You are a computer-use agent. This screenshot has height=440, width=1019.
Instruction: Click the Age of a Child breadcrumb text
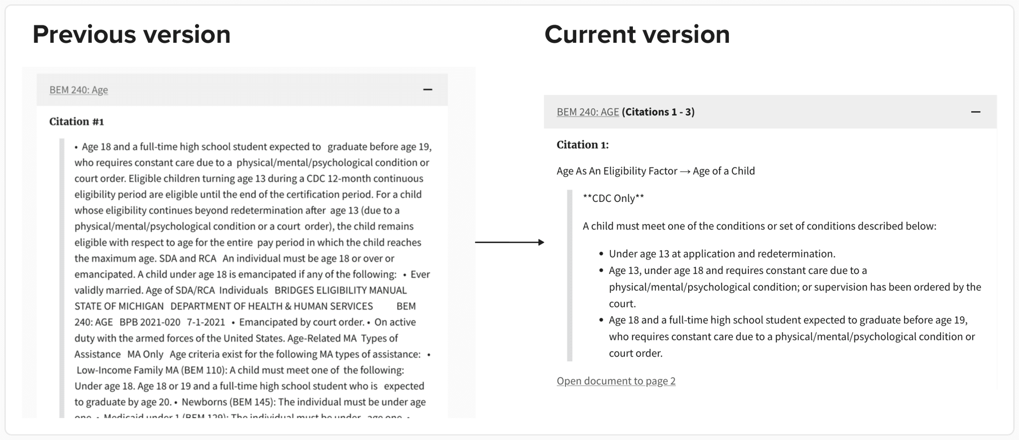[725, 171]
